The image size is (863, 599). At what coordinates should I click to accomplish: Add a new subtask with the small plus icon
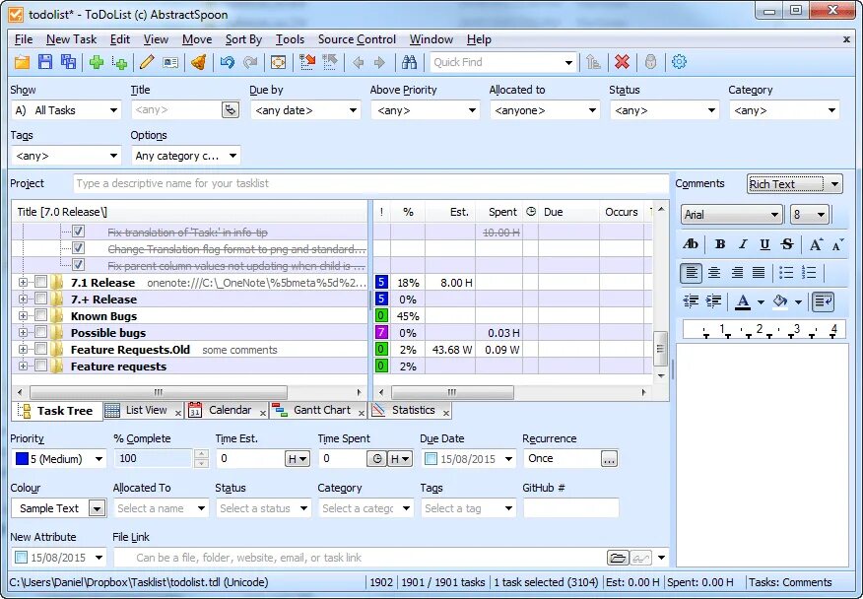(x=119, y=62)
